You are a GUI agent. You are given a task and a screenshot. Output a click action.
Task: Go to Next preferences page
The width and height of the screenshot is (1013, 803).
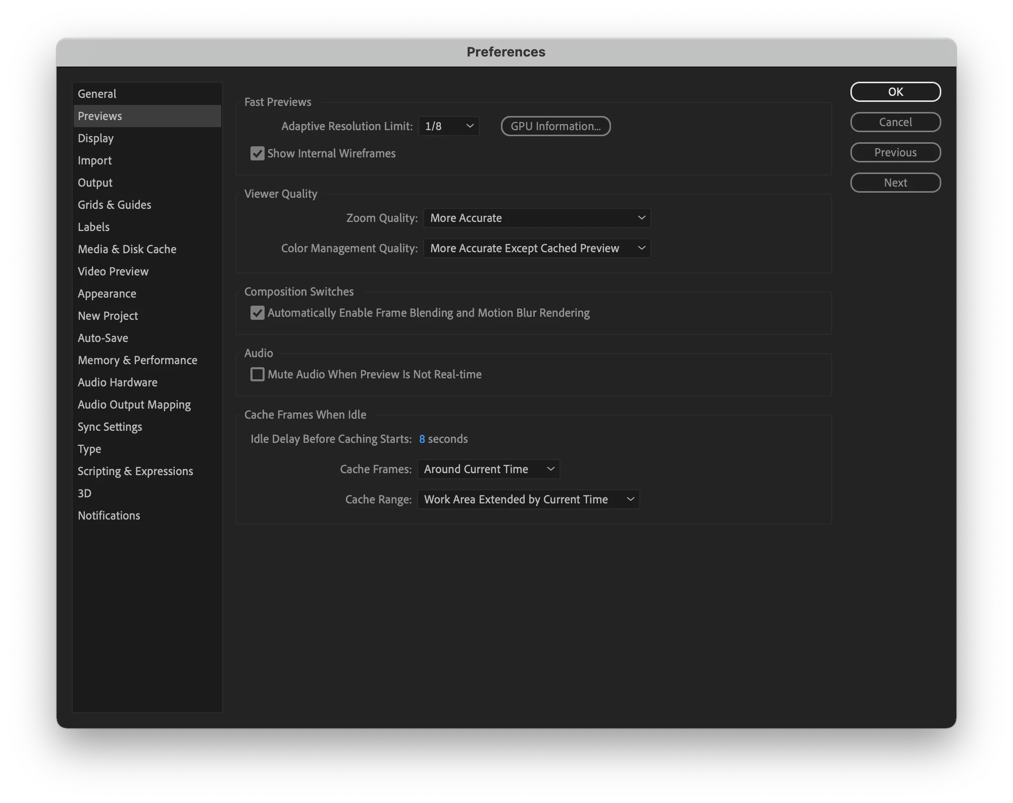(x=895, y=183)
